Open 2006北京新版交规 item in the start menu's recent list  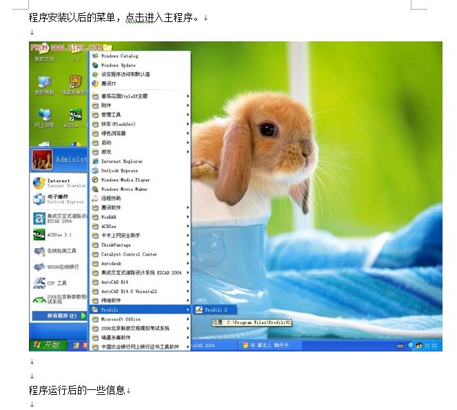click(x=59, y=299)
